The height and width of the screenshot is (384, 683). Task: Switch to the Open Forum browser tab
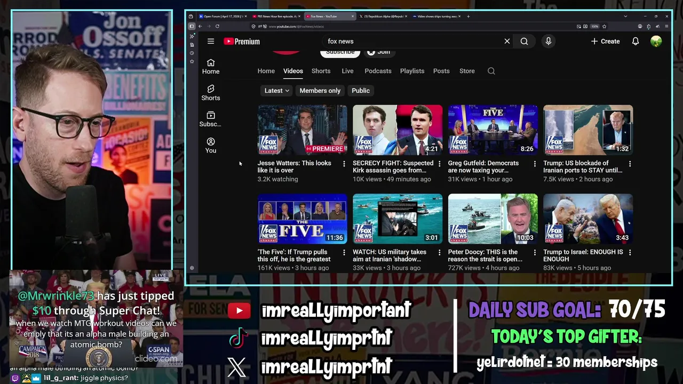[222, 17]
